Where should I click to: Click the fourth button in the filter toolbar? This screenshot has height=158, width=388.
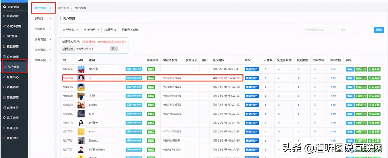(130, 30)
